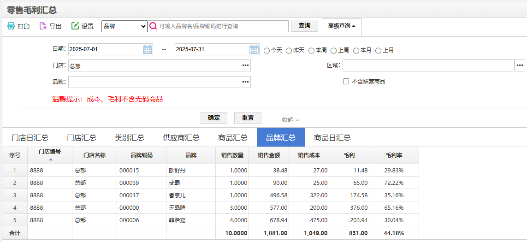Switch to 门店汇总 tab

point(82,137)
